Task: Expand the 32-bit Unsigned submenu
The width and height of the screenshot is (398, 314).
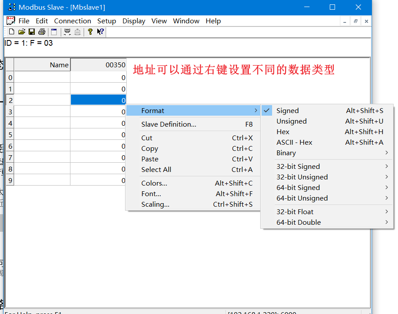Action: point(327,177)
